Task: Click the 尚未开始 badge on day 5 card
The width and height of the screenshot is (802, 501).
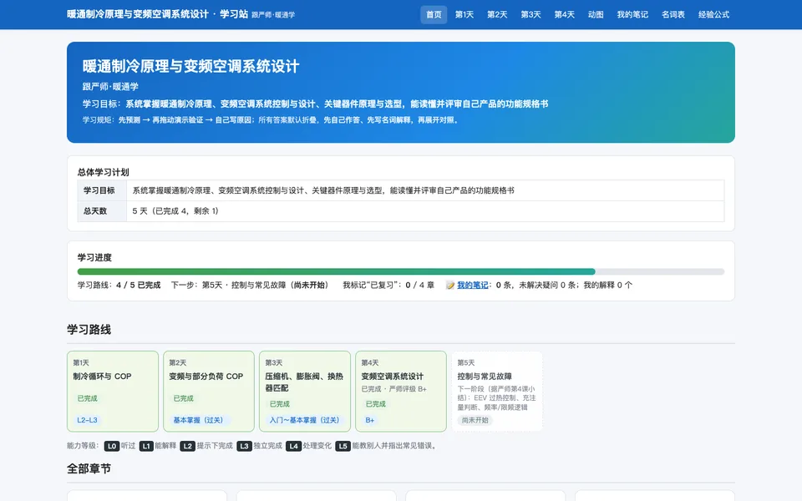Action: [x=475, y=420]
